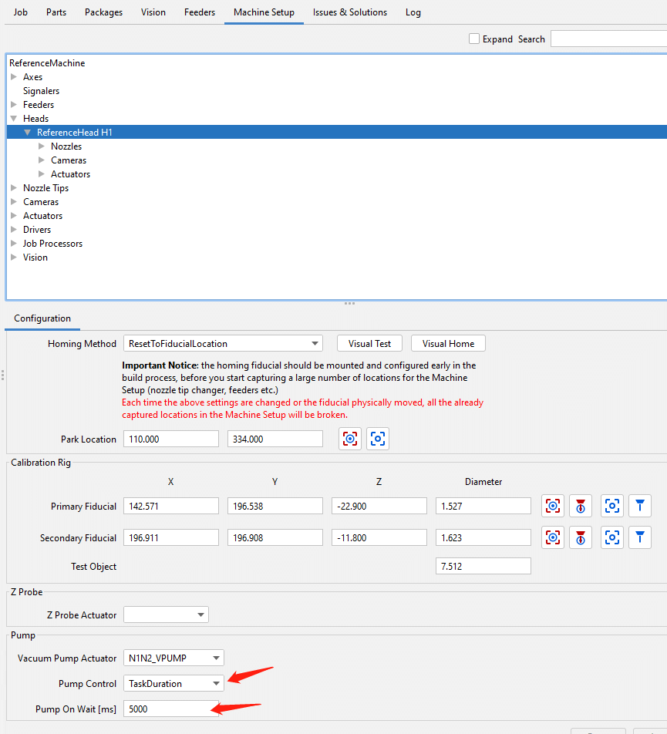Select the Configuration tab
The image size is (667, 734).
[42, 318]
